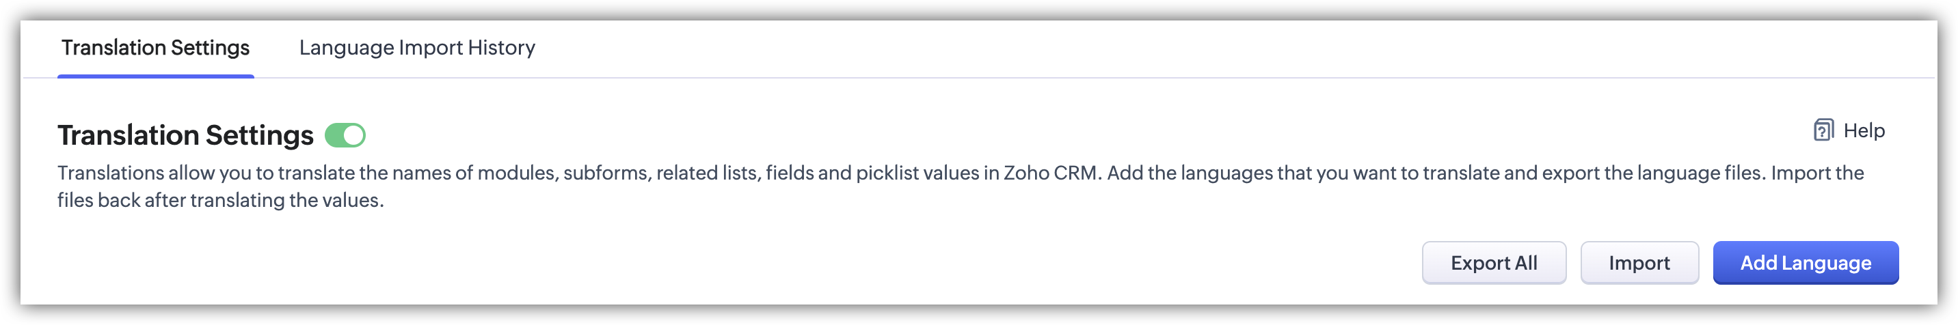This screenshot has width=1958, height=325.
Task: Click the white knob on green switch
Action: click(353, 136)
